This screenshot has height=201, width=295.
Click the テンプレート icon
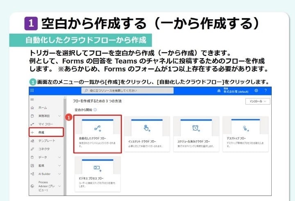pos(32,141)
